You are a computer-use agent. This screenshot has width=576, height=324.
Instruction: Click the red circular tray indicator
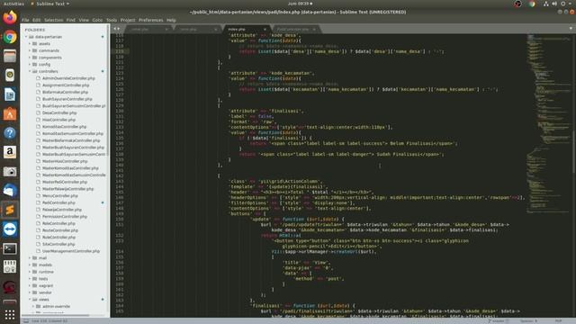(x=517, y=4)
